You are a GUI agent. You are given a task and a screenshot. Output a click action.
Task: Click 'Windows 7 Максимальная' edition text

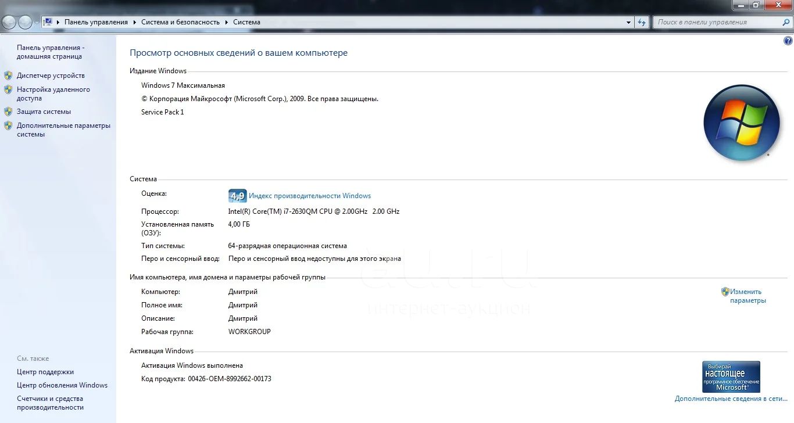click(x=183, y=85)
